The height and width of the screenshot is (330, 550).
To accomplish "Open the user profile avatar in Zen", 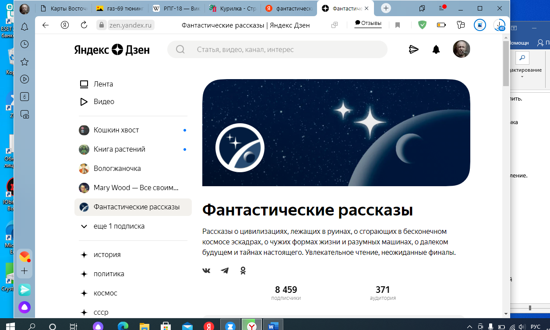I will (462, 49).
